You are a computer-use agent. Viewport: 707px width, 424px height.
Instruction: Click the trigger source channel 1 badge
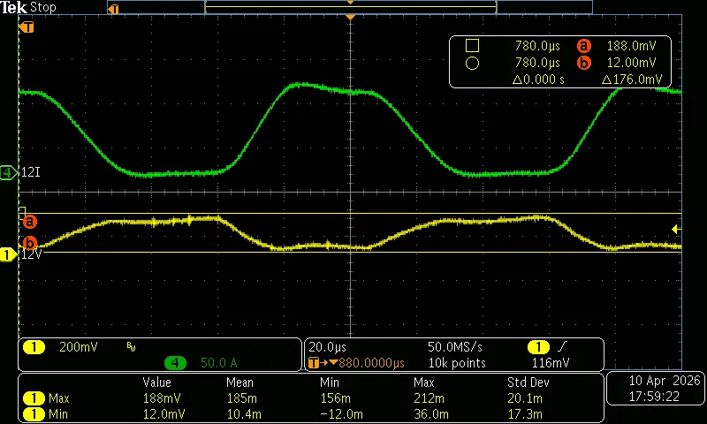click(x=538, y=347)
